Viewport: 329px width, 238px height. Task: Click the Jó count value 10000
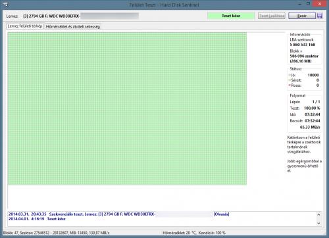click(x=313, y=75)
